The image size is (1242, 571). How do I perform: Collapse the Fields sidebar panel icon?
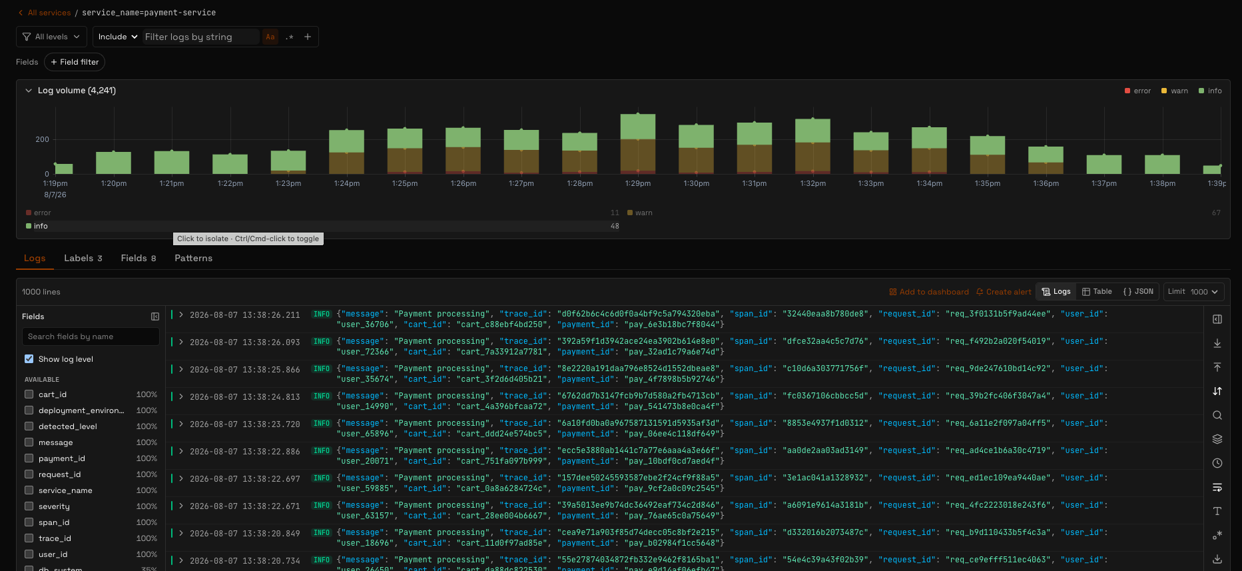pyautogui.click(x=155, y=316)
